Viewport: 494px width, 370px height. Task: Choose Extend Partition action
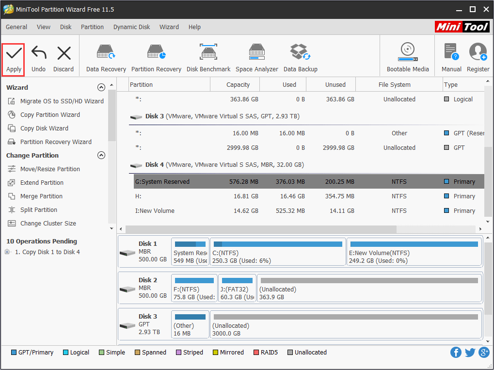point(35,182)
